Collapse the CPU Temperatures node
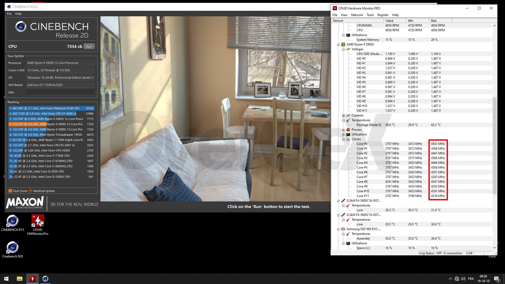This screenshot has width=505, height=284. 343,120
